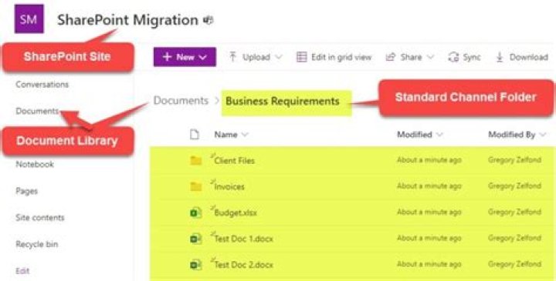556x281 pixels.
Task: Expand the Upload dropdown chevron
Action: (x=279, y=57)
